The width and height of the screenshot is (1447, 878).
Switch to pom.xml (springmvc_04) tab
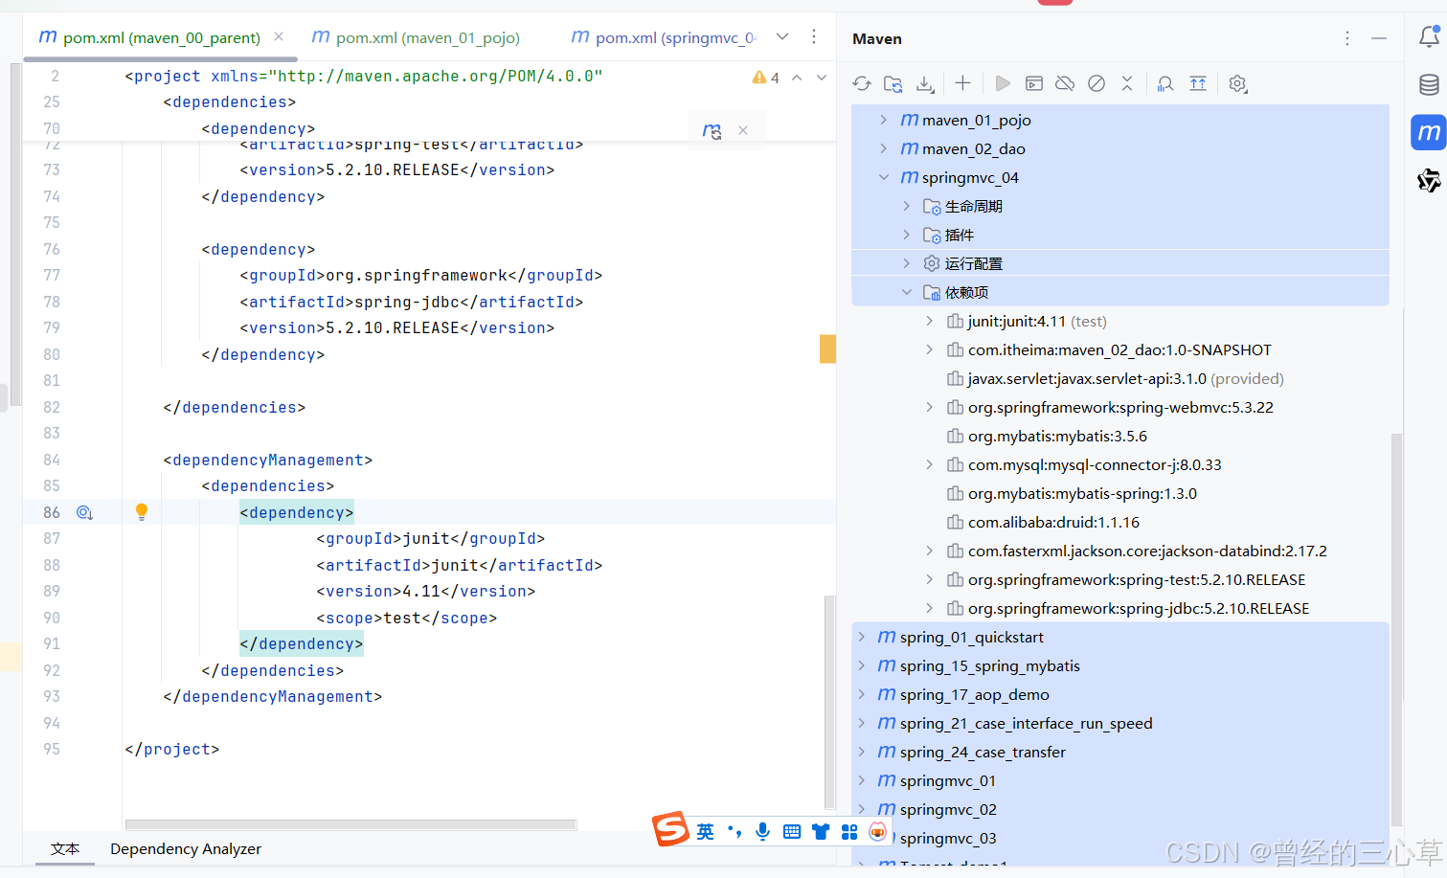(664, 37)
